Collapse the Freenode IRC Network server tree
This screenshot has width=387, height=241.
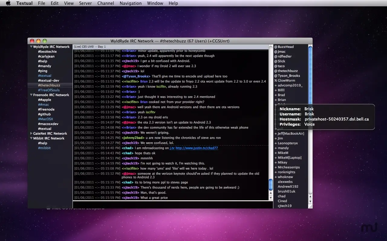[x=31, y=95]
